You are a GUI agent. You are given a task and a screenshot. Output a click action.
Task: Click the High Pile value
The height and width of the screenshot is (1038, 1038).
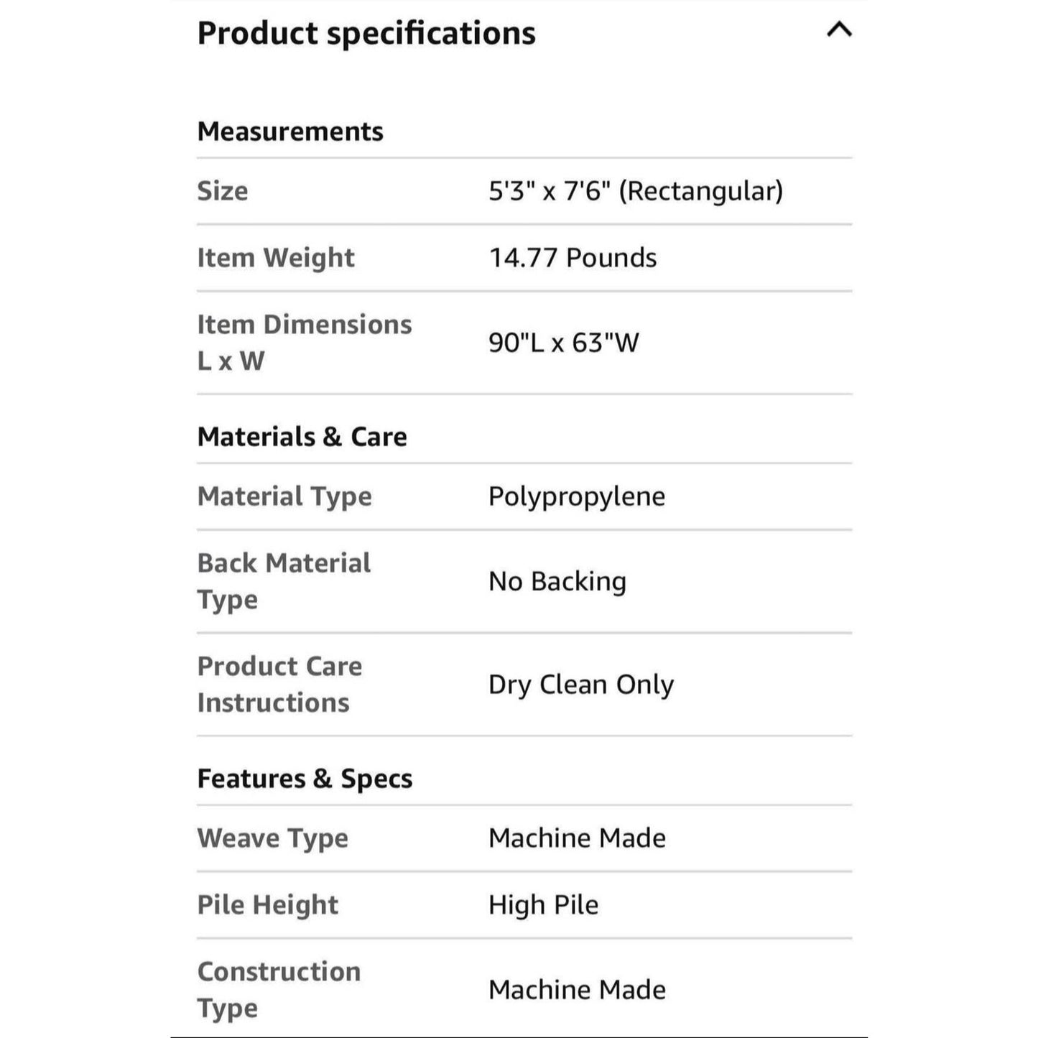coord(543,905)
